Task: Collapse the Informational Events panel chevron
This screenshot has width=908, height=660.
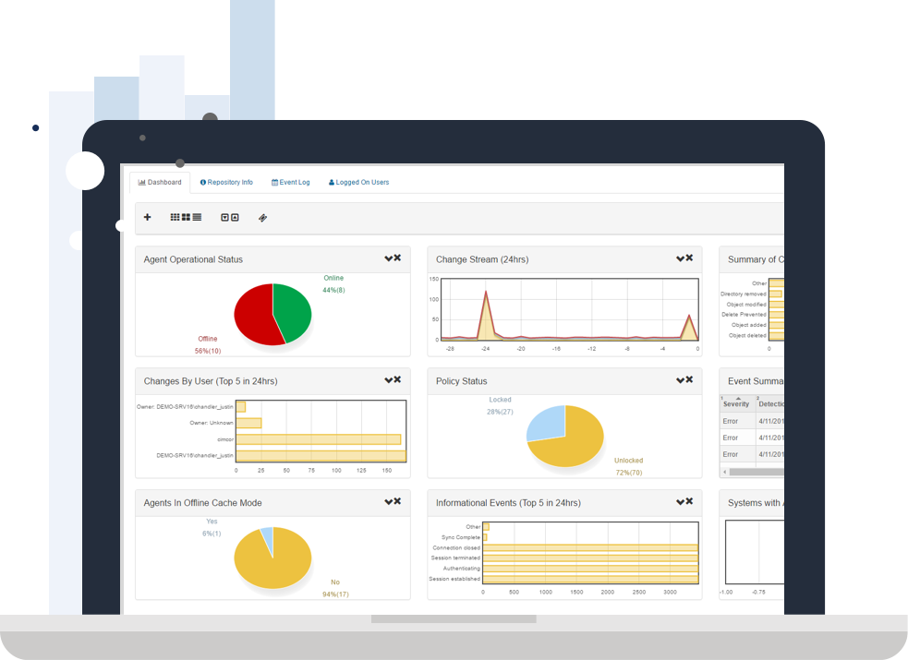Action: tap(681, 502)
